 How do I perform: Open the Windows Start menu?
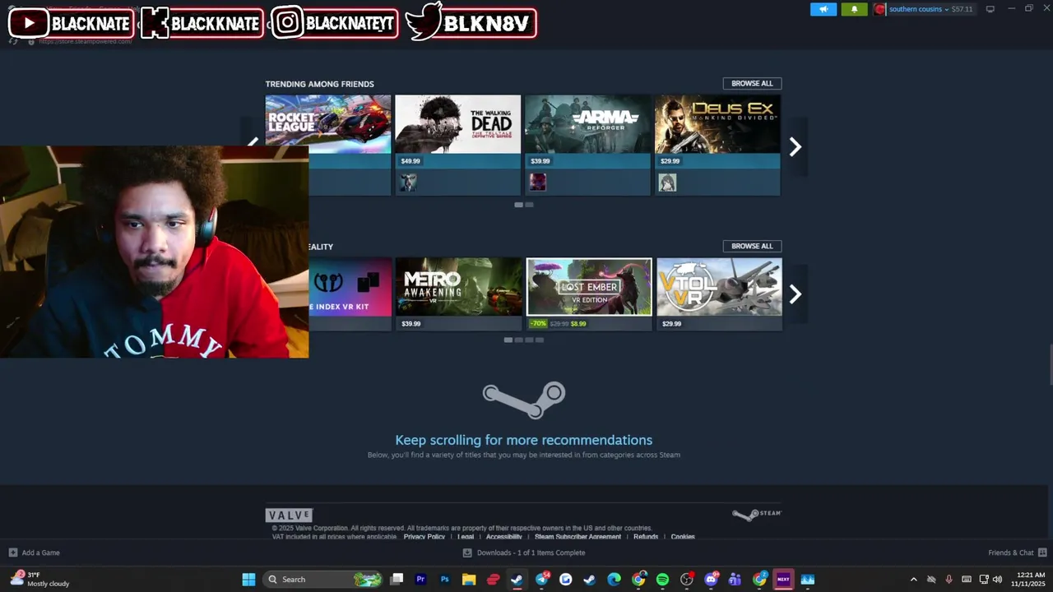tap(248, 580)
